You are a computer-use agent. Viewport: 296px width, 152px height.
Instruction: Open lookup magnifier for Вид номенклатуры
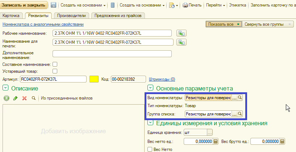click(x=239, y=98)
